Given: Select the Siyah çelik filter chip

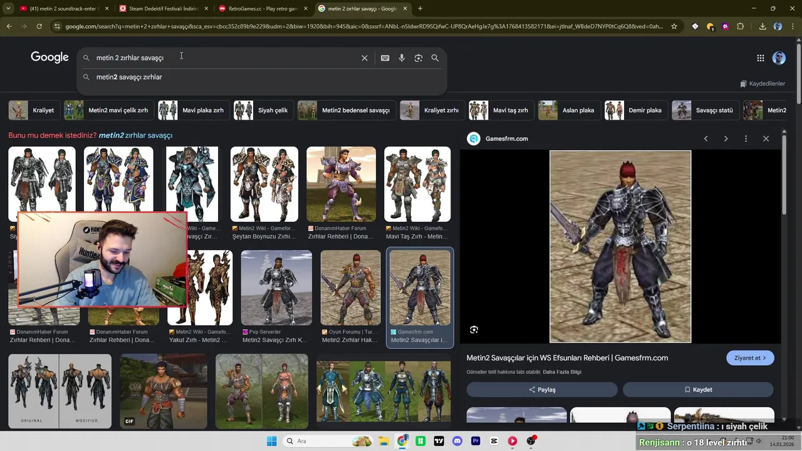Looking at the screenshot, I should pos(263,110).
